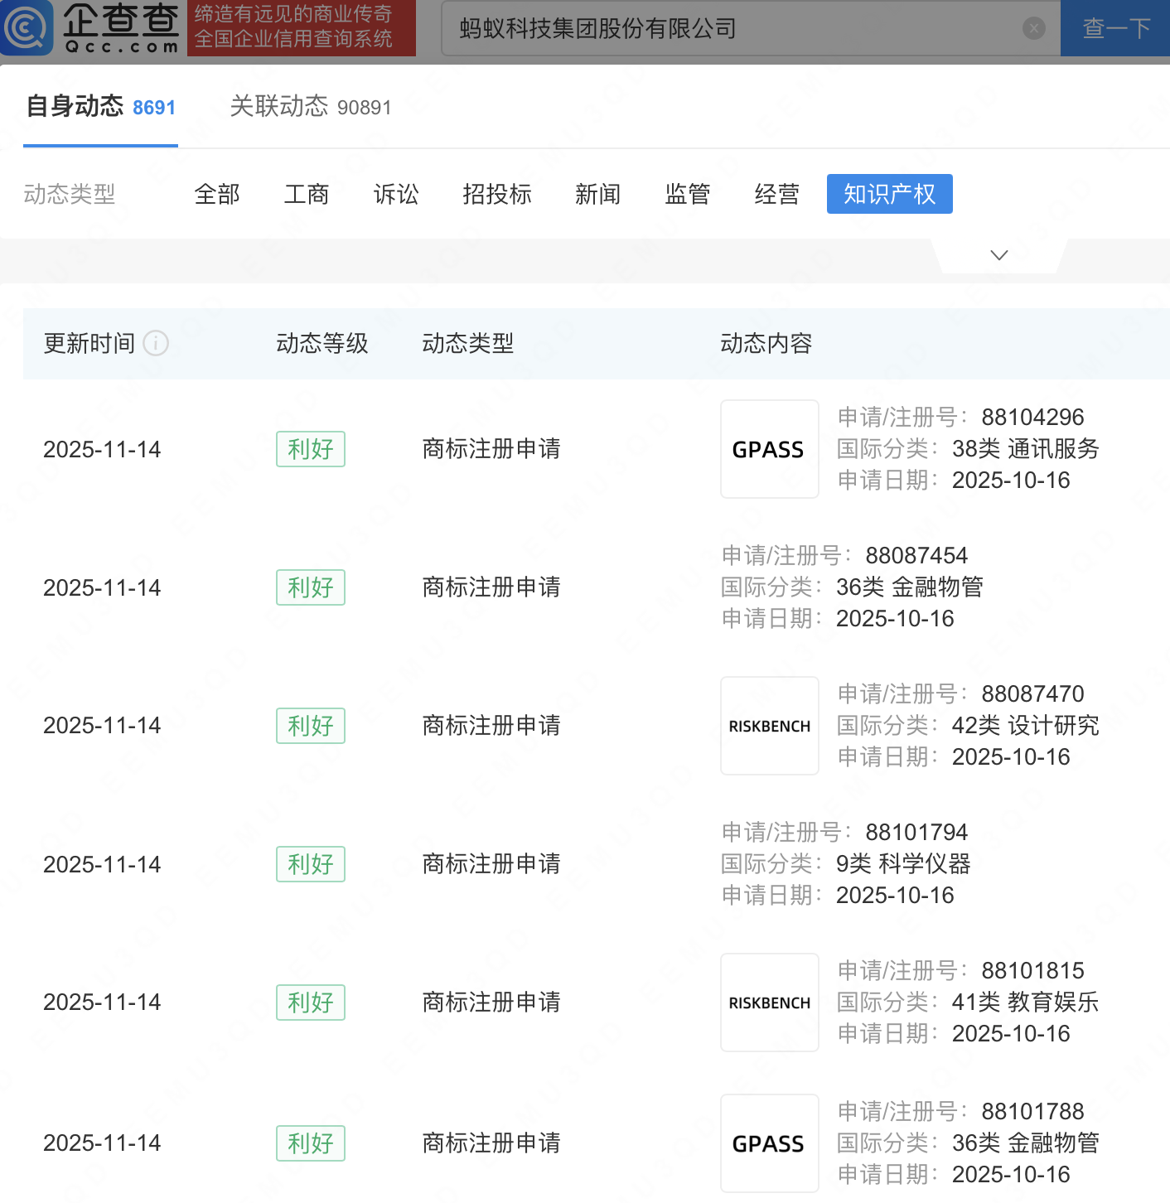Switch to the 自身动态 tab
The width and height of the screenshot is (1170, 1203).
click(x=100, y=107)
